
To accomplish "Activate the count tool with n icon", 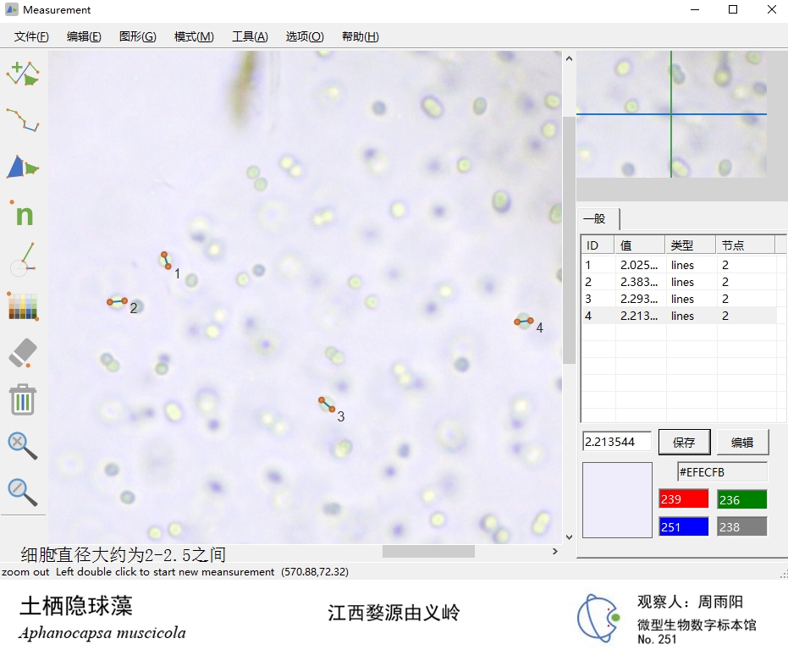I will coord(23,213).
